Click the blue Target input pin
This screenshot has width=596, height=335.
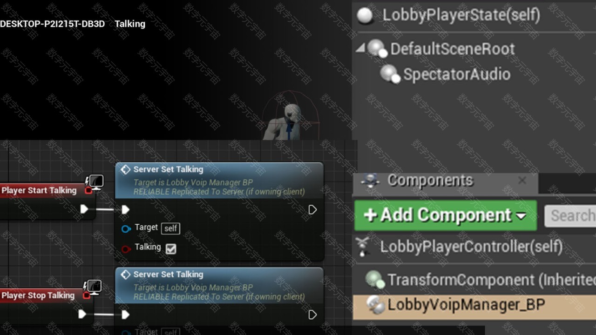(126, 228)
